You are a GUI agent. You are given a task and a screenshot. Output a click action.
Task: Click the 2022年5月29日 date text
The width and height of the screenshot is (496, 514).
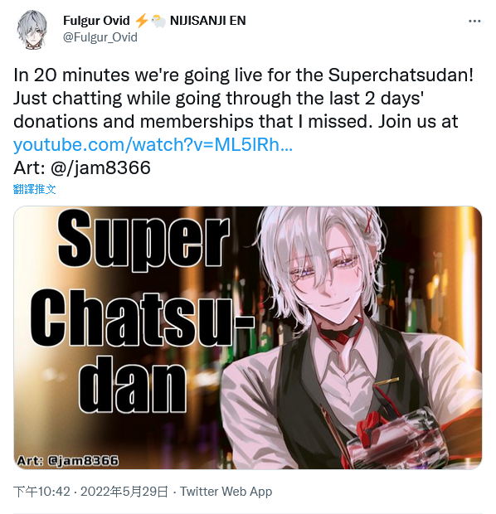click(124, 492)
